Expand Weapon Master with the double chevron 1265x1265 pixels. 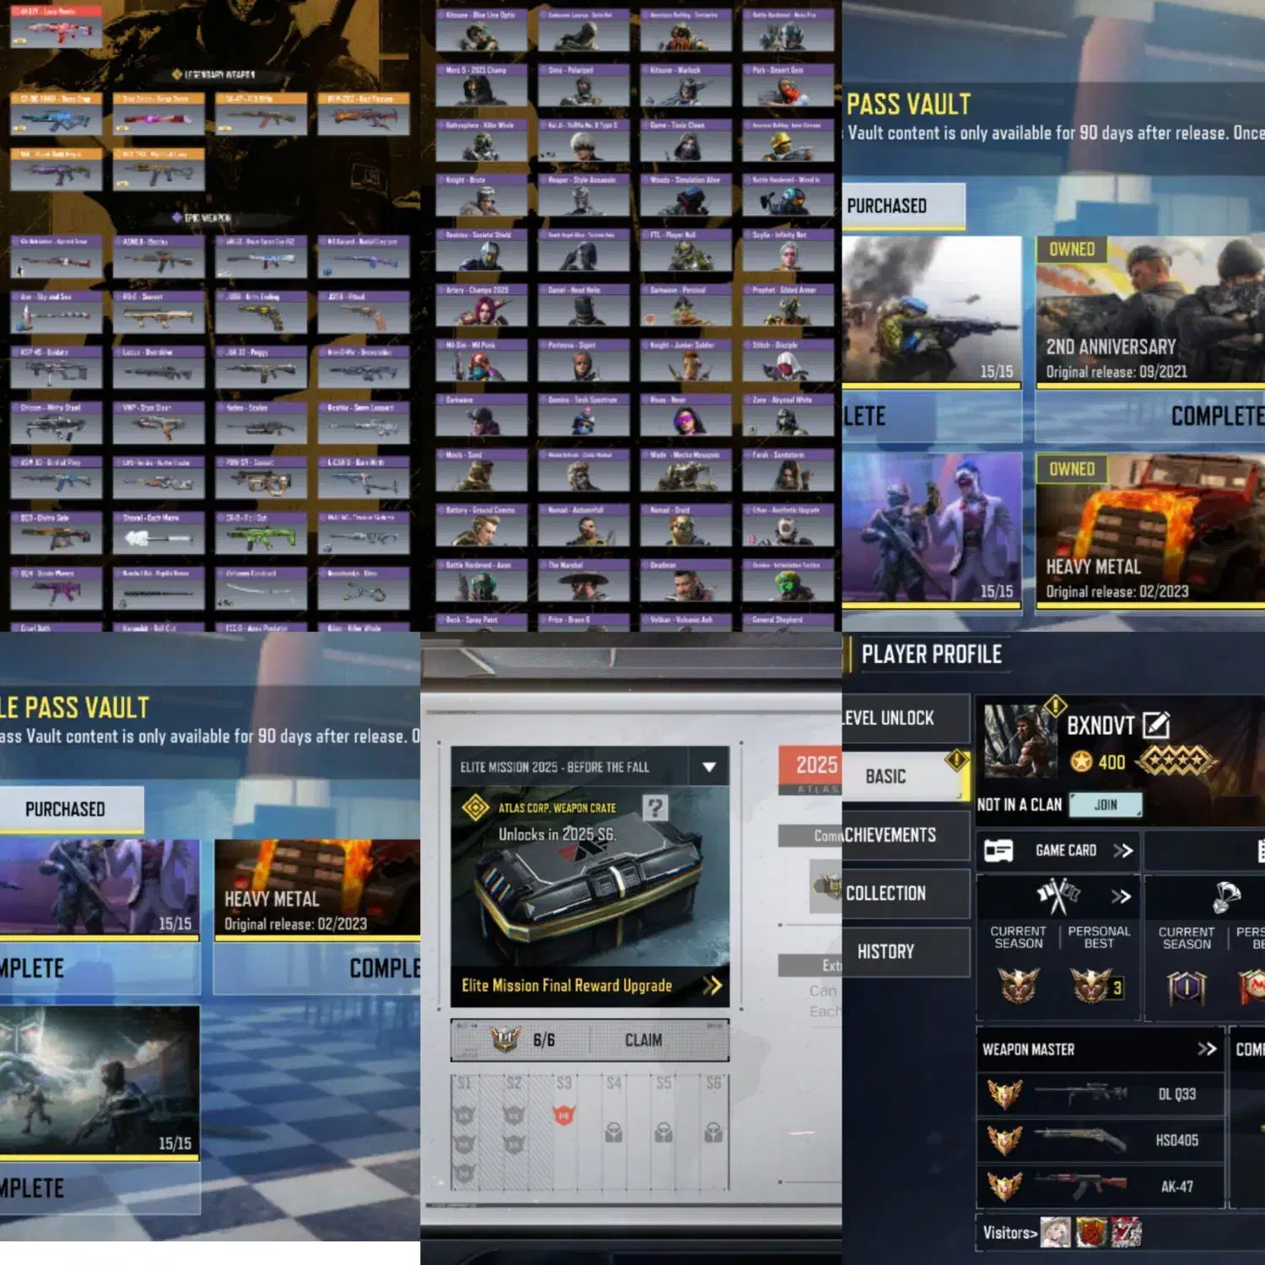[x=1207, y=1049]
